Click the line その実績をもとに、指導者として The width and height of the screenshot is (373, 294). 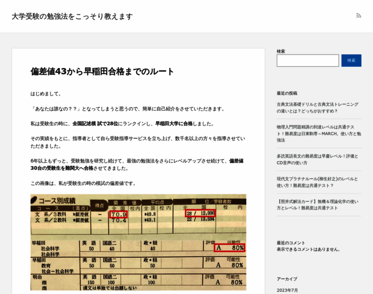click(138, 142)
